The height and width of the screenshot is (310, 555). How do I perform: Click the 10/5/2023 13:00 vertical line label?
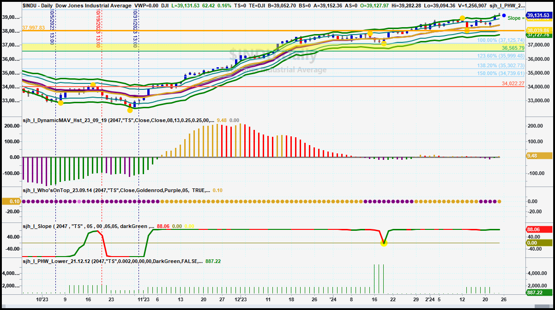point(52,27)
